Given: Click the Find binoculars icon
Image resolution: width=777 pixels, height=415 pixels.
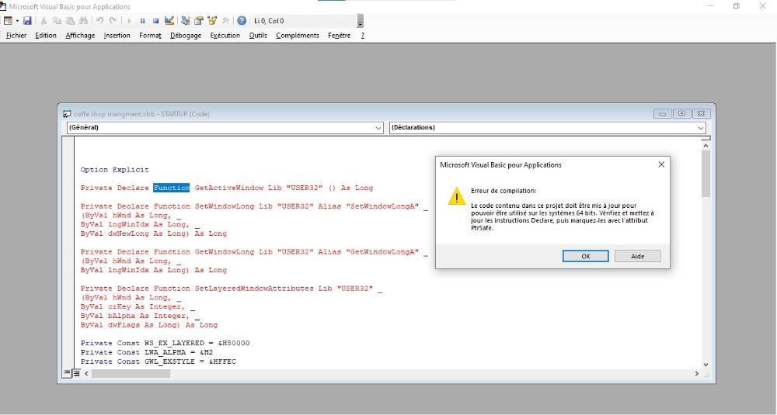Looking at the screenshot, I should pos(83,21).
